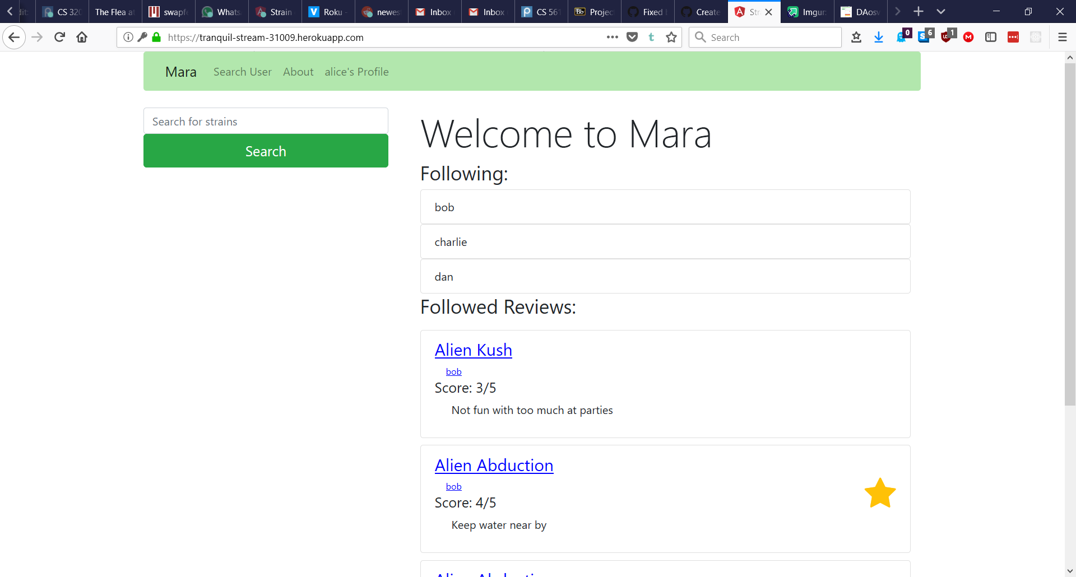The width and height of the screenshot is (1076, 577).
Task: Switch to the newes tab
Action: click(382, 12)
